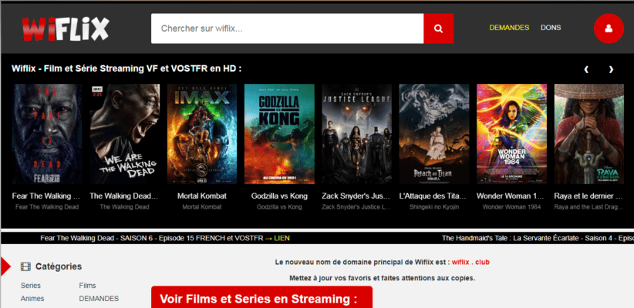Click the red search magnifier button

point(438,28)
